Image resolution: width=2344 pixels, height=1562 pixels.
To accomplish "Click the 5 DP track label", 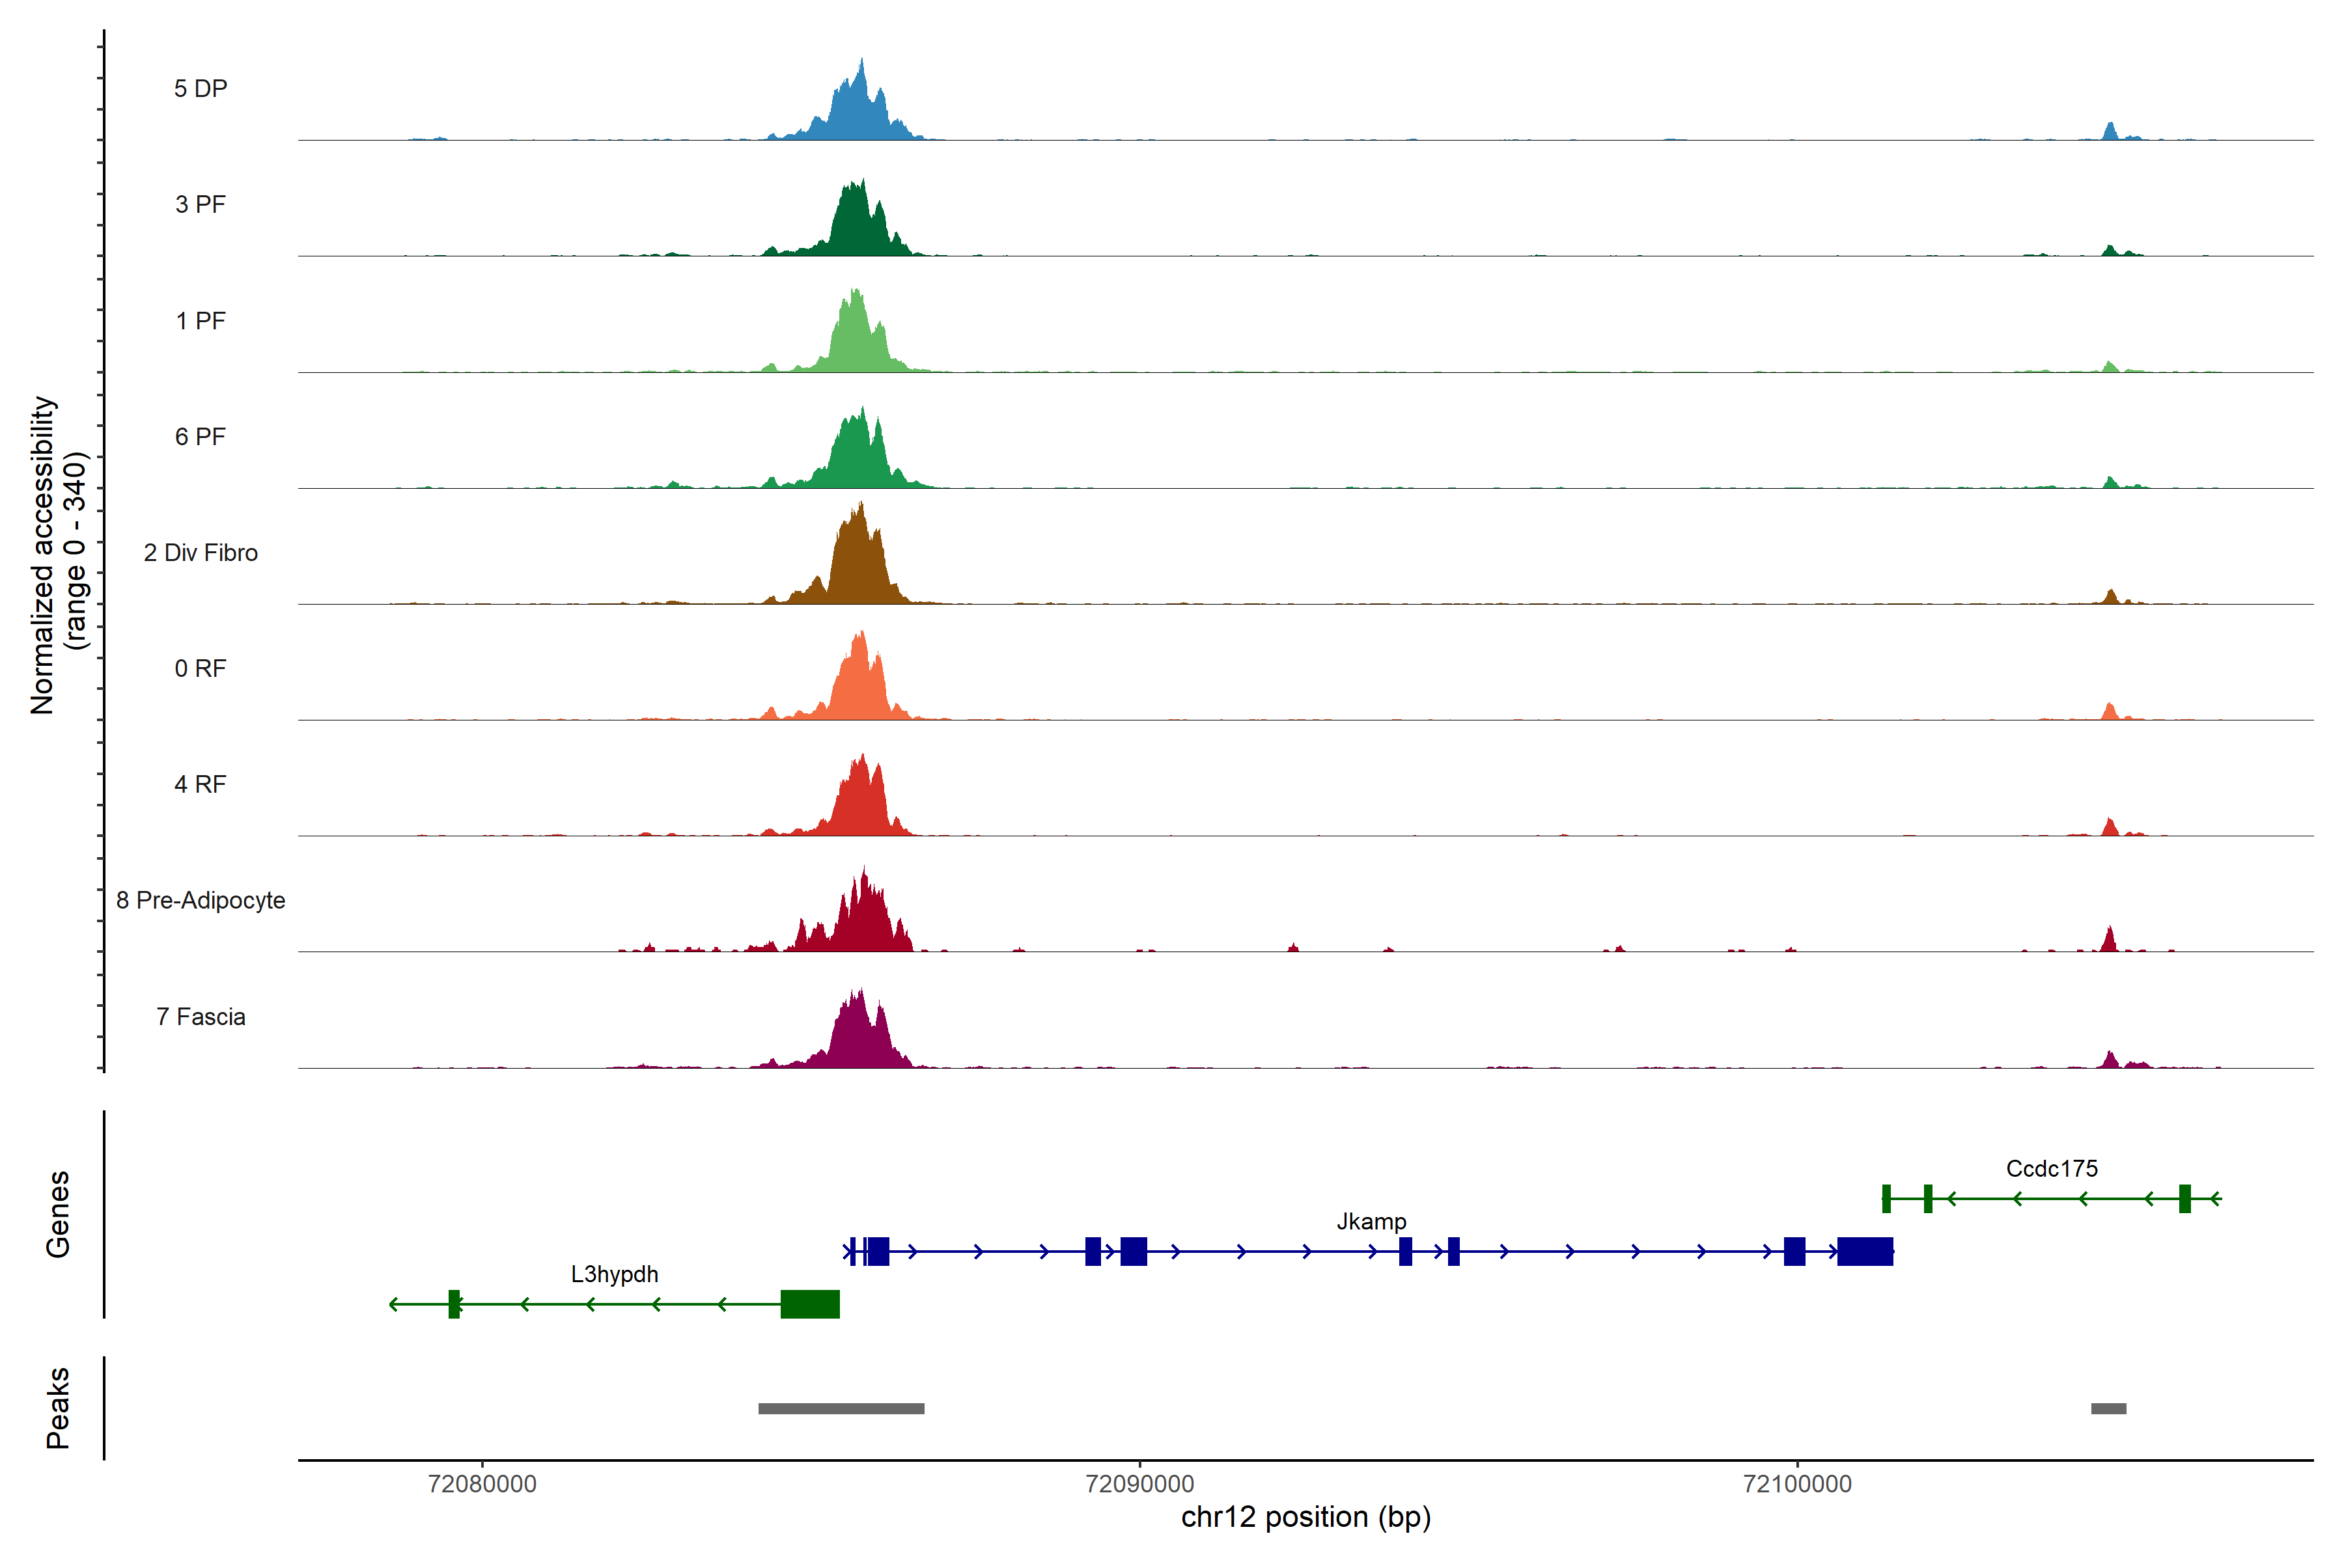I will pos(201,89).
